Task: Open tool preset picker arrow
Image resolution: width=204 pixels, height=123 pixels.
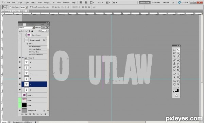Action: [x=7, y=7]
